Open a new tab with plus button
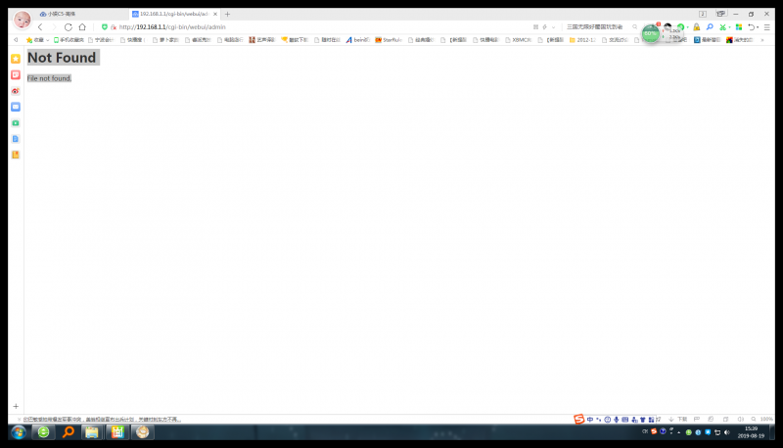This screenshot has height=448, width=783. (228, 14)
